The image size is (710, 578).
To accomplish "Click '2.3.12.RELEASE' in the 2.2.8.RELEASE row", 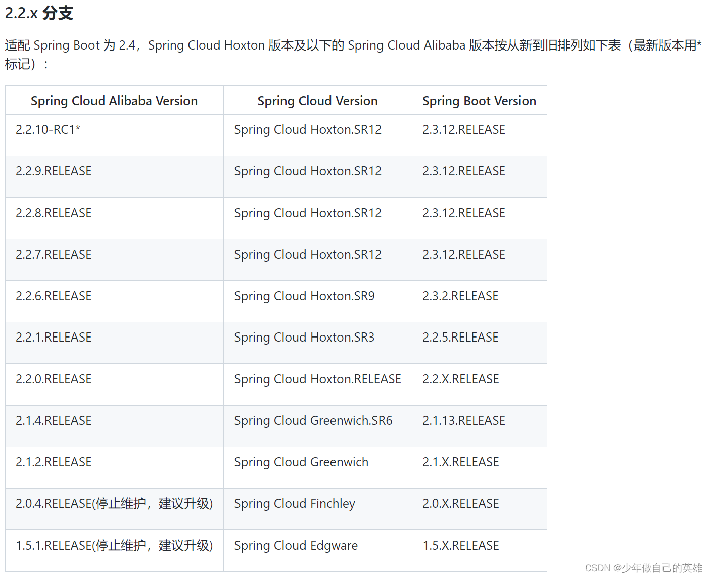I will pos(480,218).
